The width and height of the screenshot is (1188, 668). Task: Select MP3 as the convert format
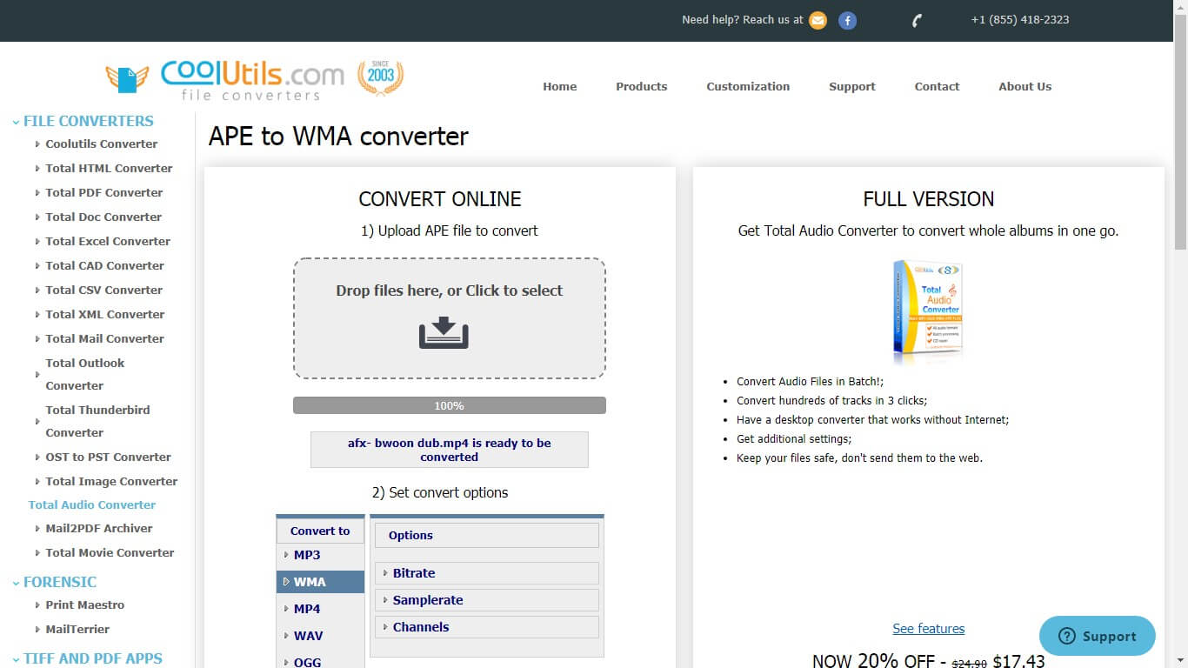(x=320, y=555)
